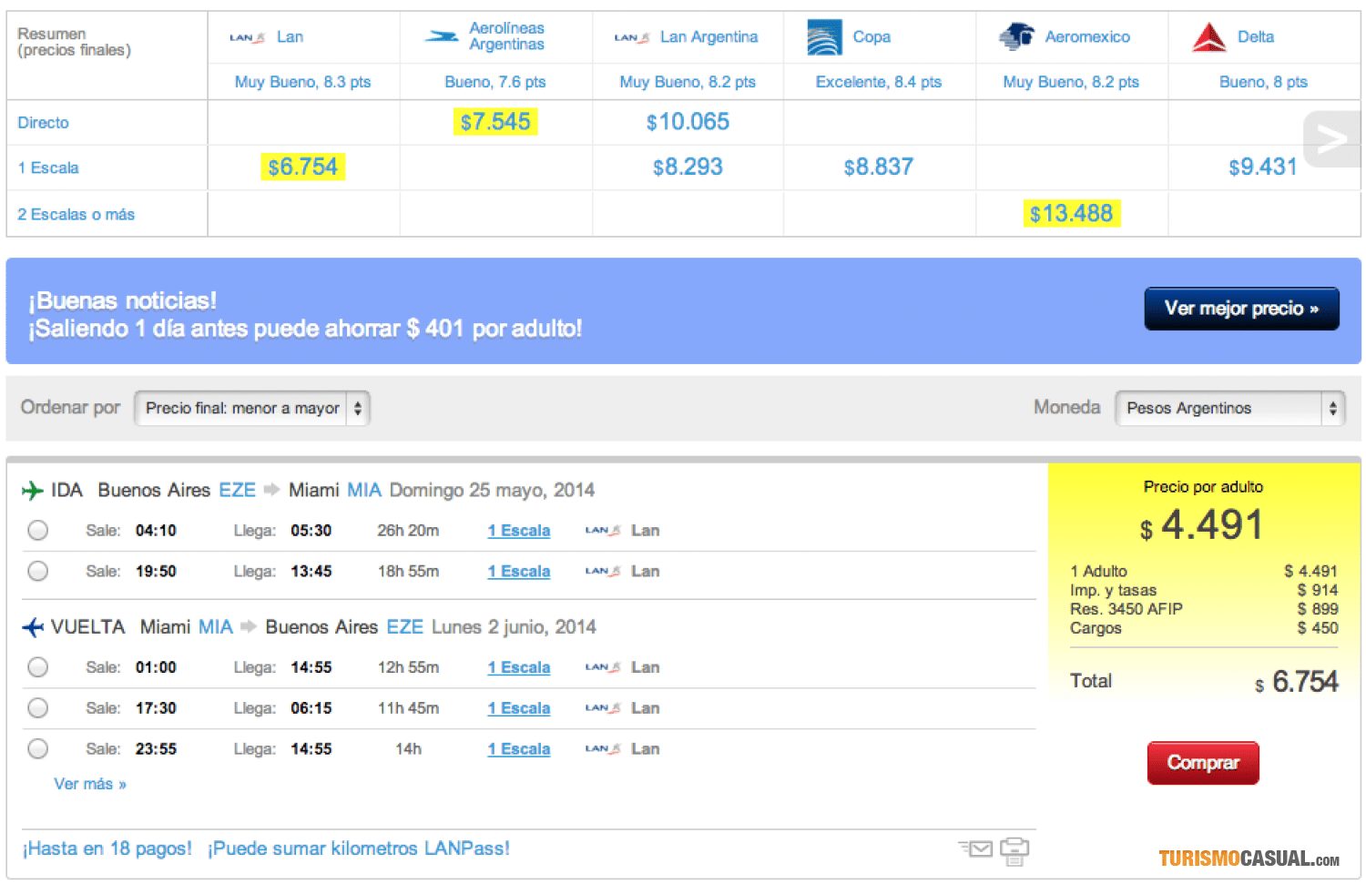Click the blue VUELTA return plane icon
Viewport: 1366px width, 884px height.
point(33,627)
